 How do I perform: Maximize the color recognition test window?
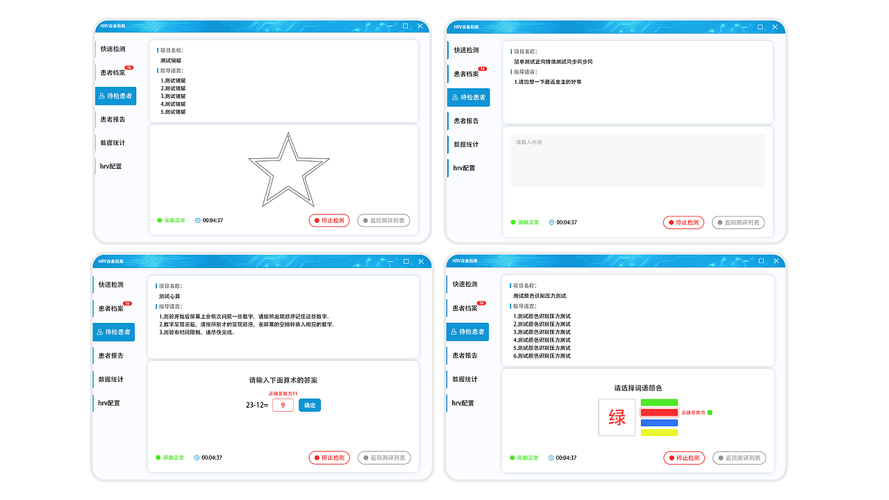pos(761,261)
